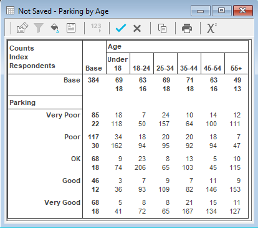Click the index value 127 in the Very Good row

click(235, 211)
